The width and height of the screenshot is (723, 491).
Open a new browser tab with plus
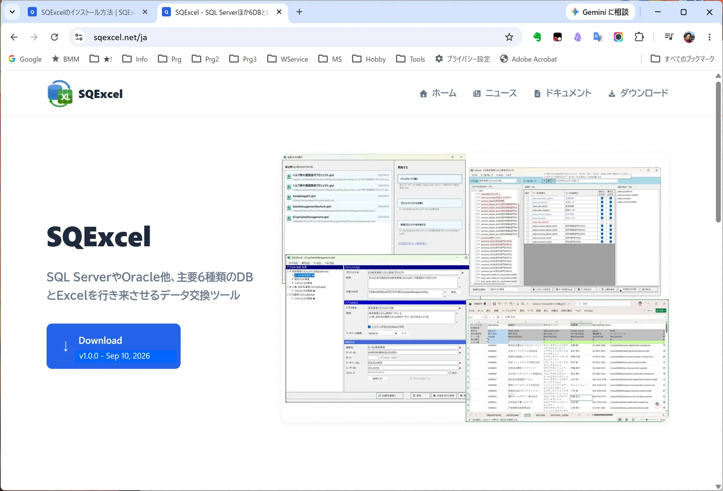(299, 12)
